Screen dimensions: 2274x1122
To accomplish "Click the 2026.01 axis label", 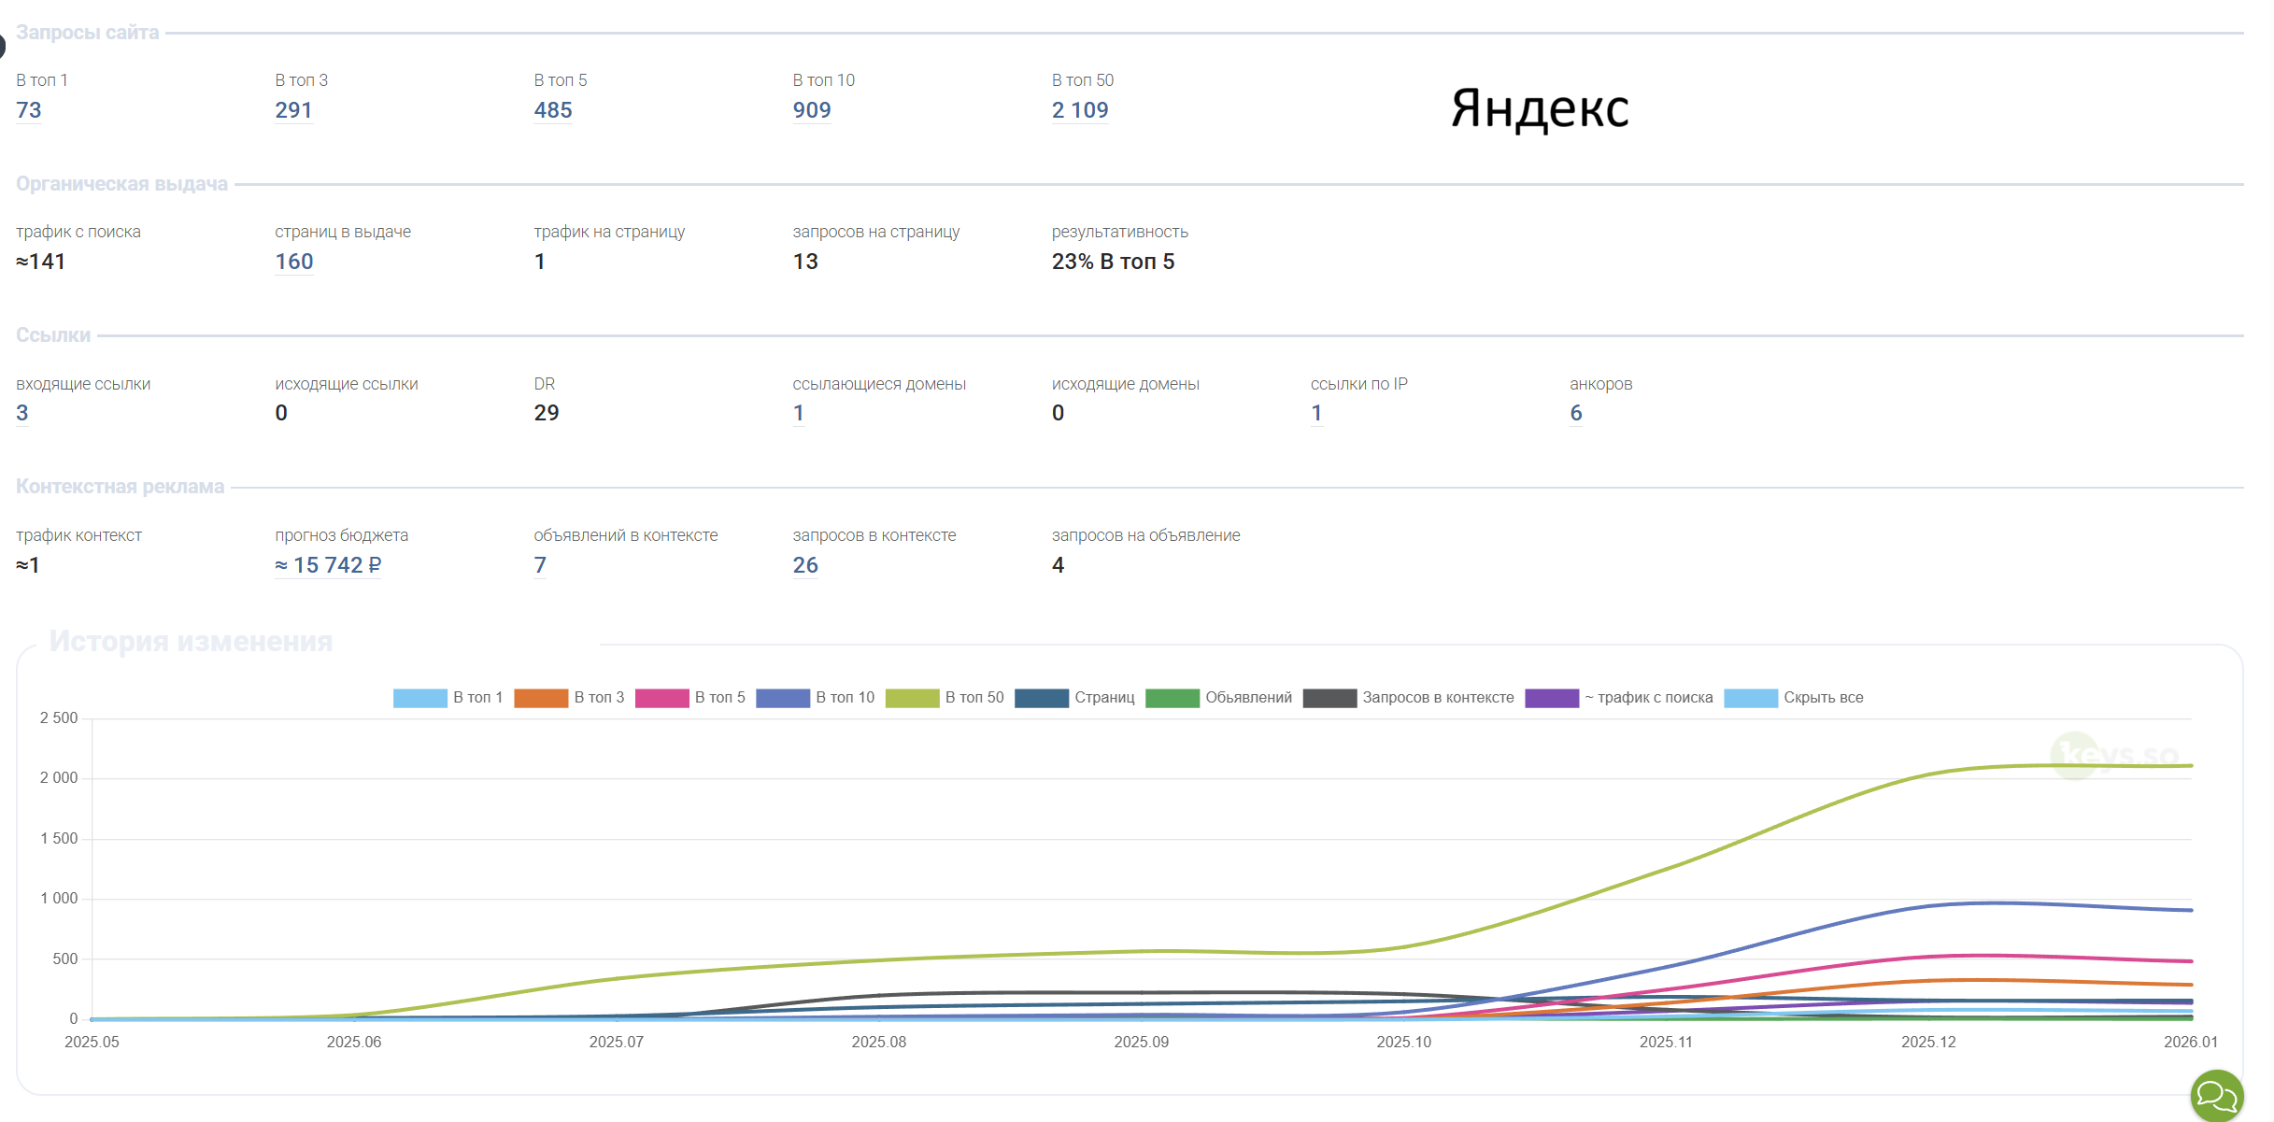I will (x=2190, y=1042).
